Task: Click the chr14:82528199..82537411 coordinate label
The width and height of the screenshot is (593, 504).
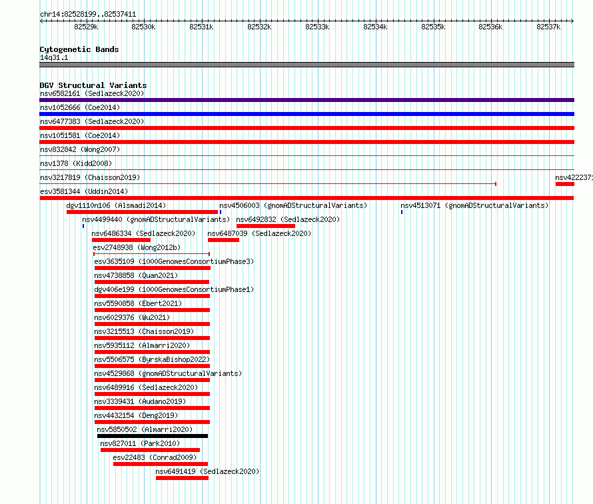Action: 88,14
